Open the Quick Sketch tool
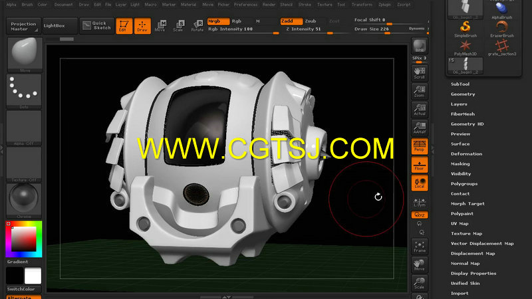532x299 pixels. tap(97, 26)
